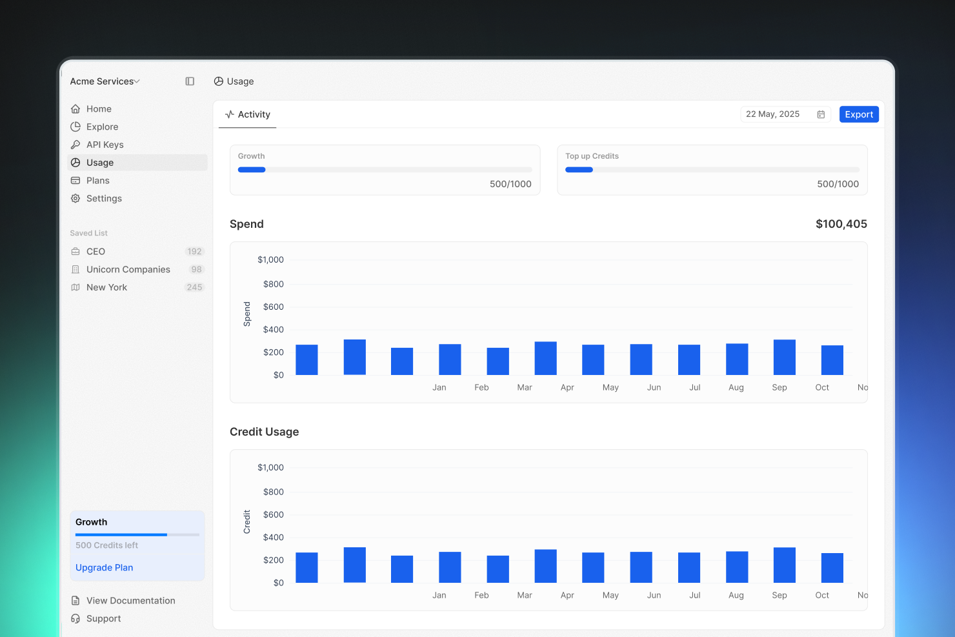Screen dimensions: 955x637
Task: Click the View Documentation file icon
Action: point(75,601)
